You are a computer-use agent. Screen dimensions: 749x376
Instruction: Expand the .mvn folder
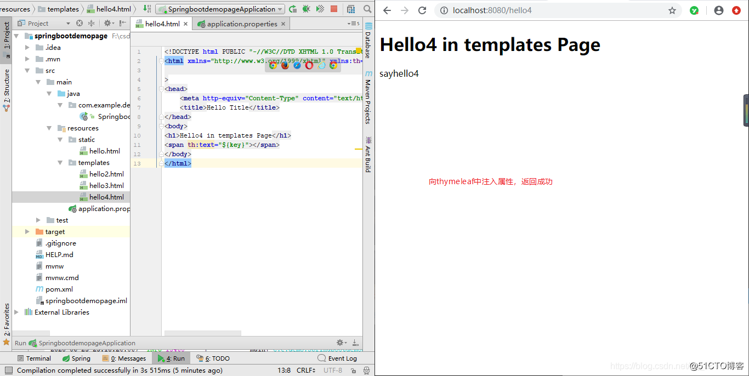point(27,59)
